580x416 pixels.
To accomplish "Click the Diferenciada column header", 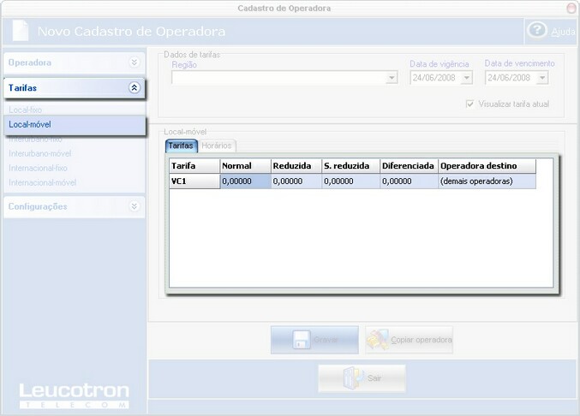I will pyautogui.click(x=410, y=166).
